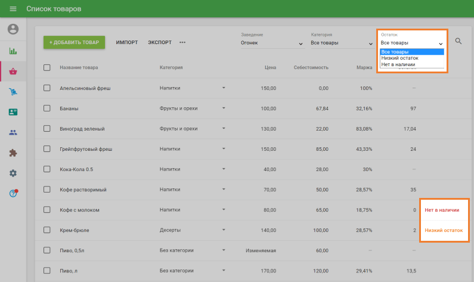The height and width of the screenshot is (282, 474).
Task: Select Низкий остаток option in list
Action: click(x=412, y=58)
